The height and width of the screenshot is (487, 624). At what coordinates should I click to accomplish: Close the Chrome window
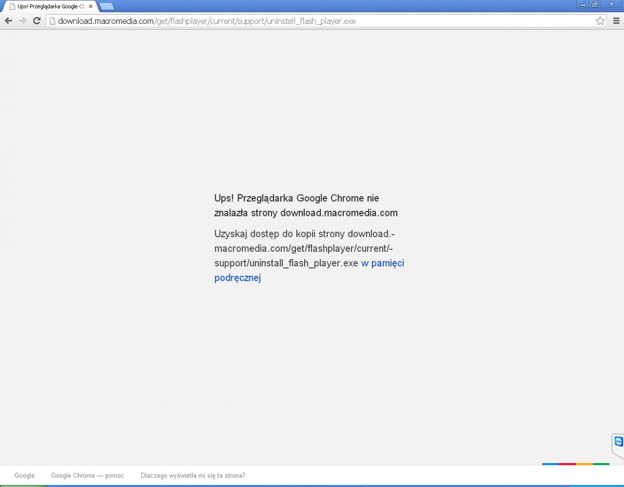tap(612, 4)
